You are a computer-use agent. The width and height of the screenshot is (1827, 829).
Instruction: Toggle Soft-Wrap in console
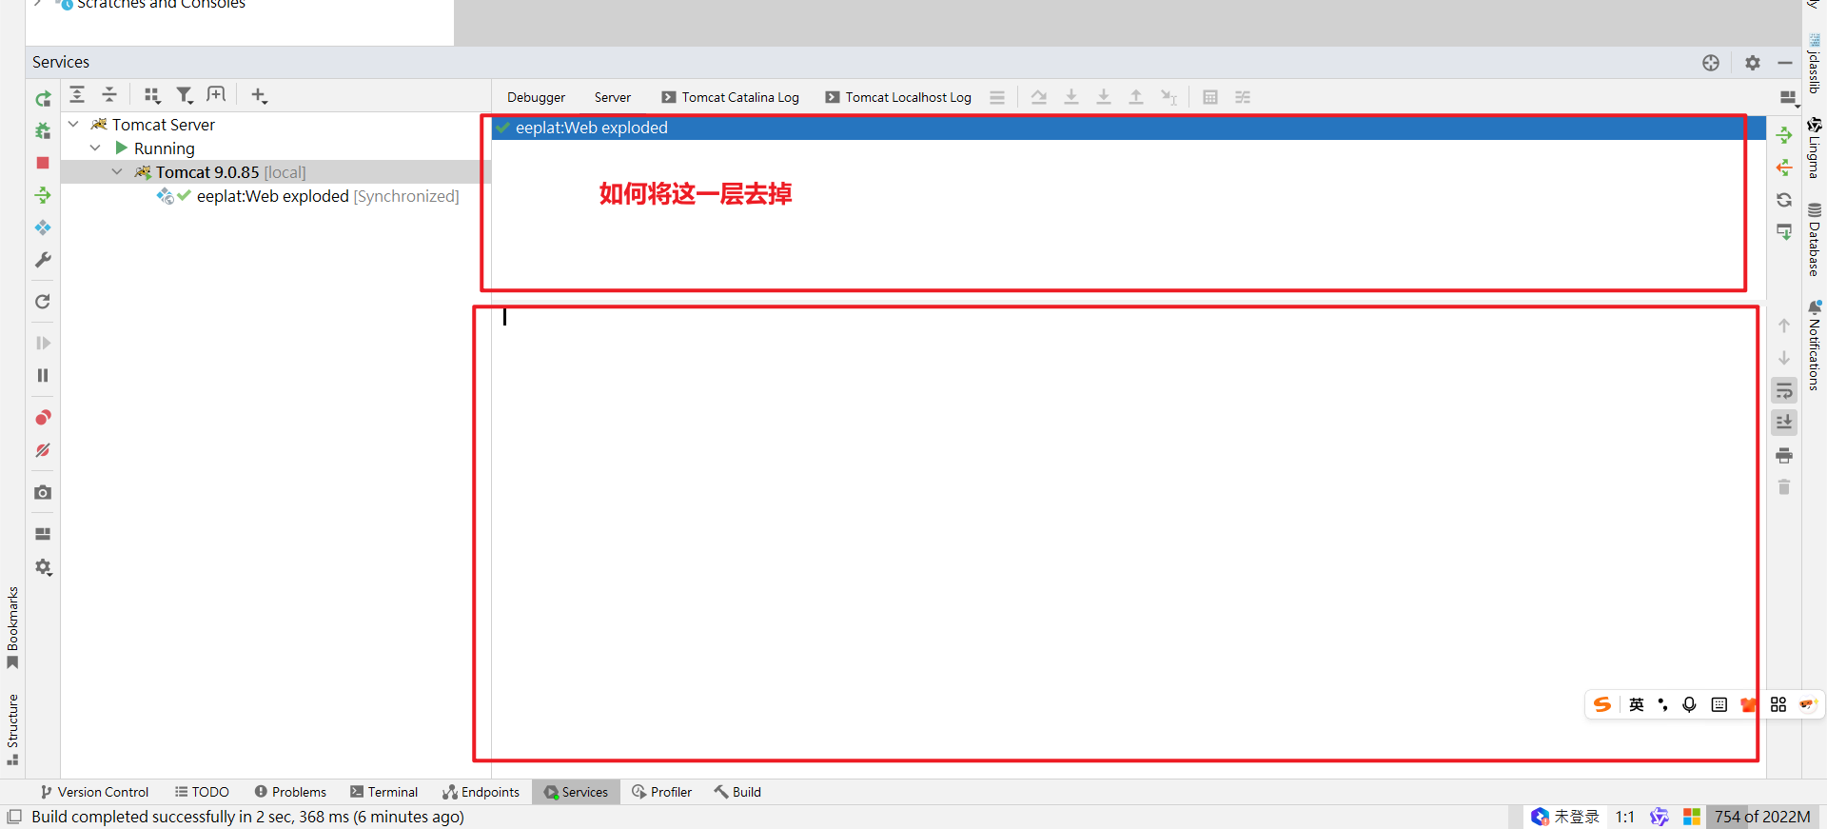point(1784,390)
